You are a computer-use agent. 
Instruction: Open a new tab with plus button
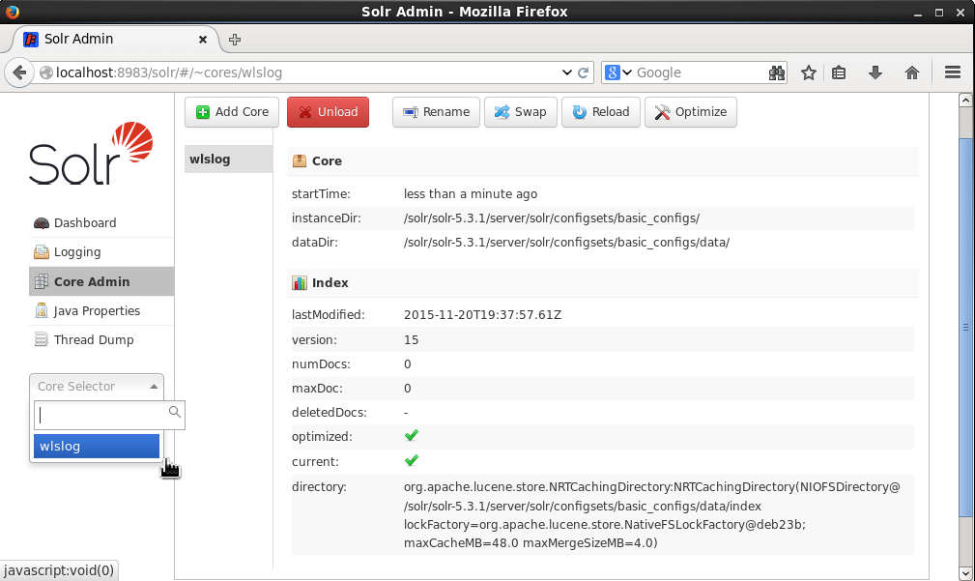tap(235, 40)
